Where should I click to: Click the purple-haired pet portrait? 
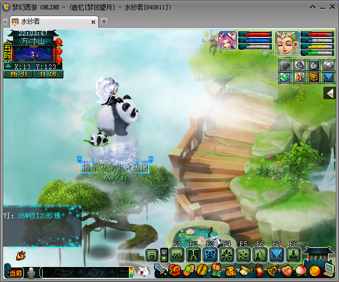click(x=227, y=41)
